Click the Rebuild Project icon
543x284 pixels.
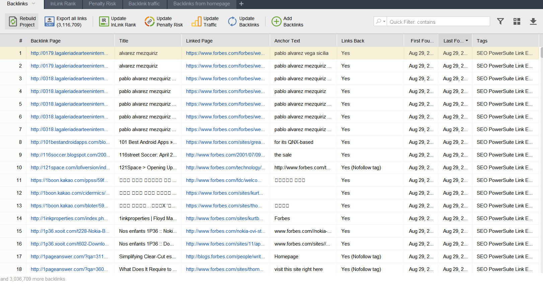(x=13, y=22)
